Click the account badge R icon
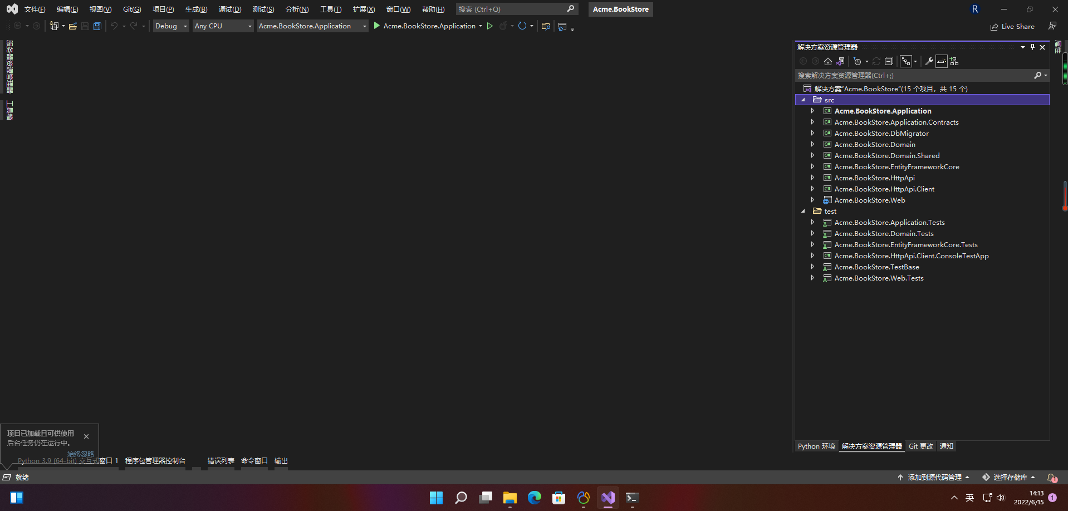This screenshot has width=1068, height=511. pyautogui.click(x=975, y=9)
